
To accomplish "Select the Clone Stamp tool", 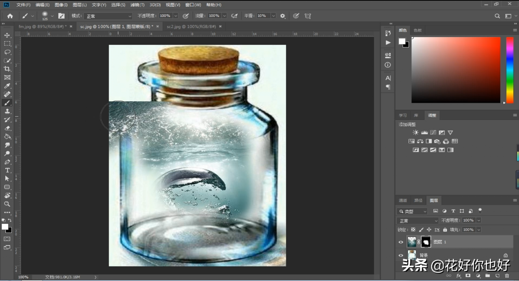I will pyautogui.click(x=7, y=111).
